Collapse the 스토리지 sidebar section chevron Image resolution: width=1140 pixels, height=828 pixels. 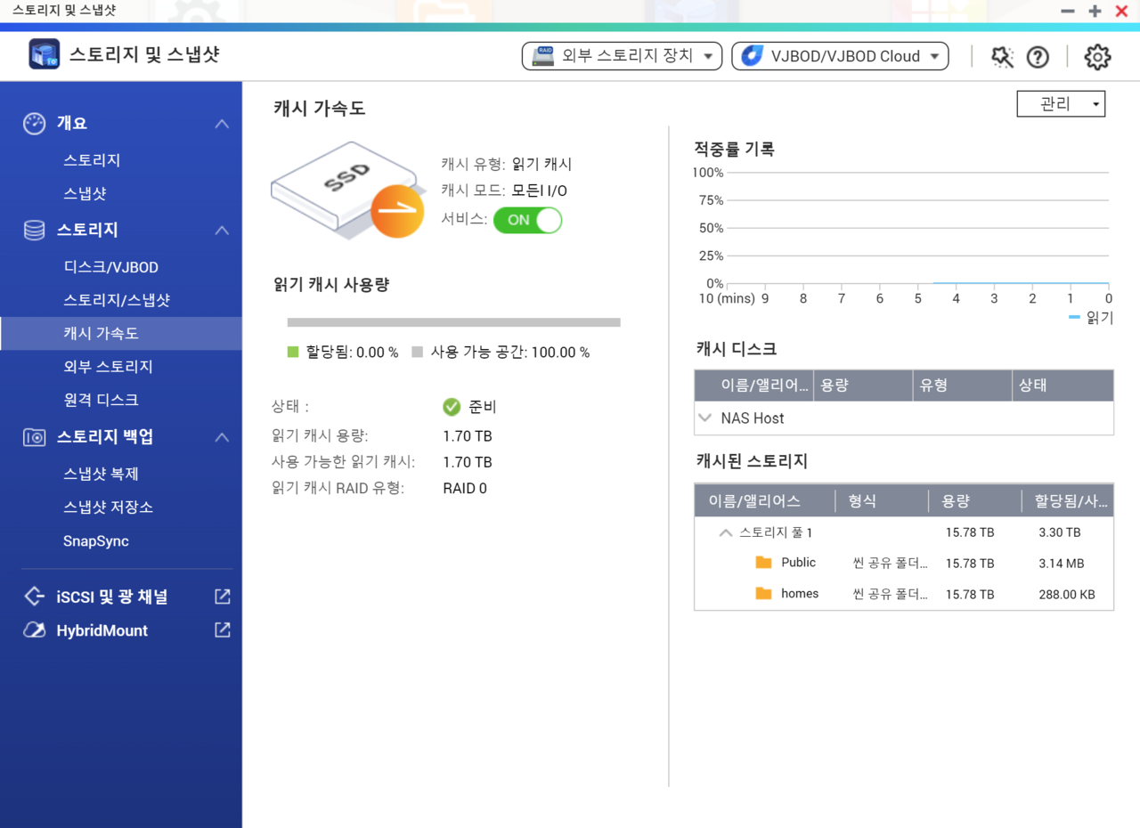pyautogui.click(x=222, y=230)
